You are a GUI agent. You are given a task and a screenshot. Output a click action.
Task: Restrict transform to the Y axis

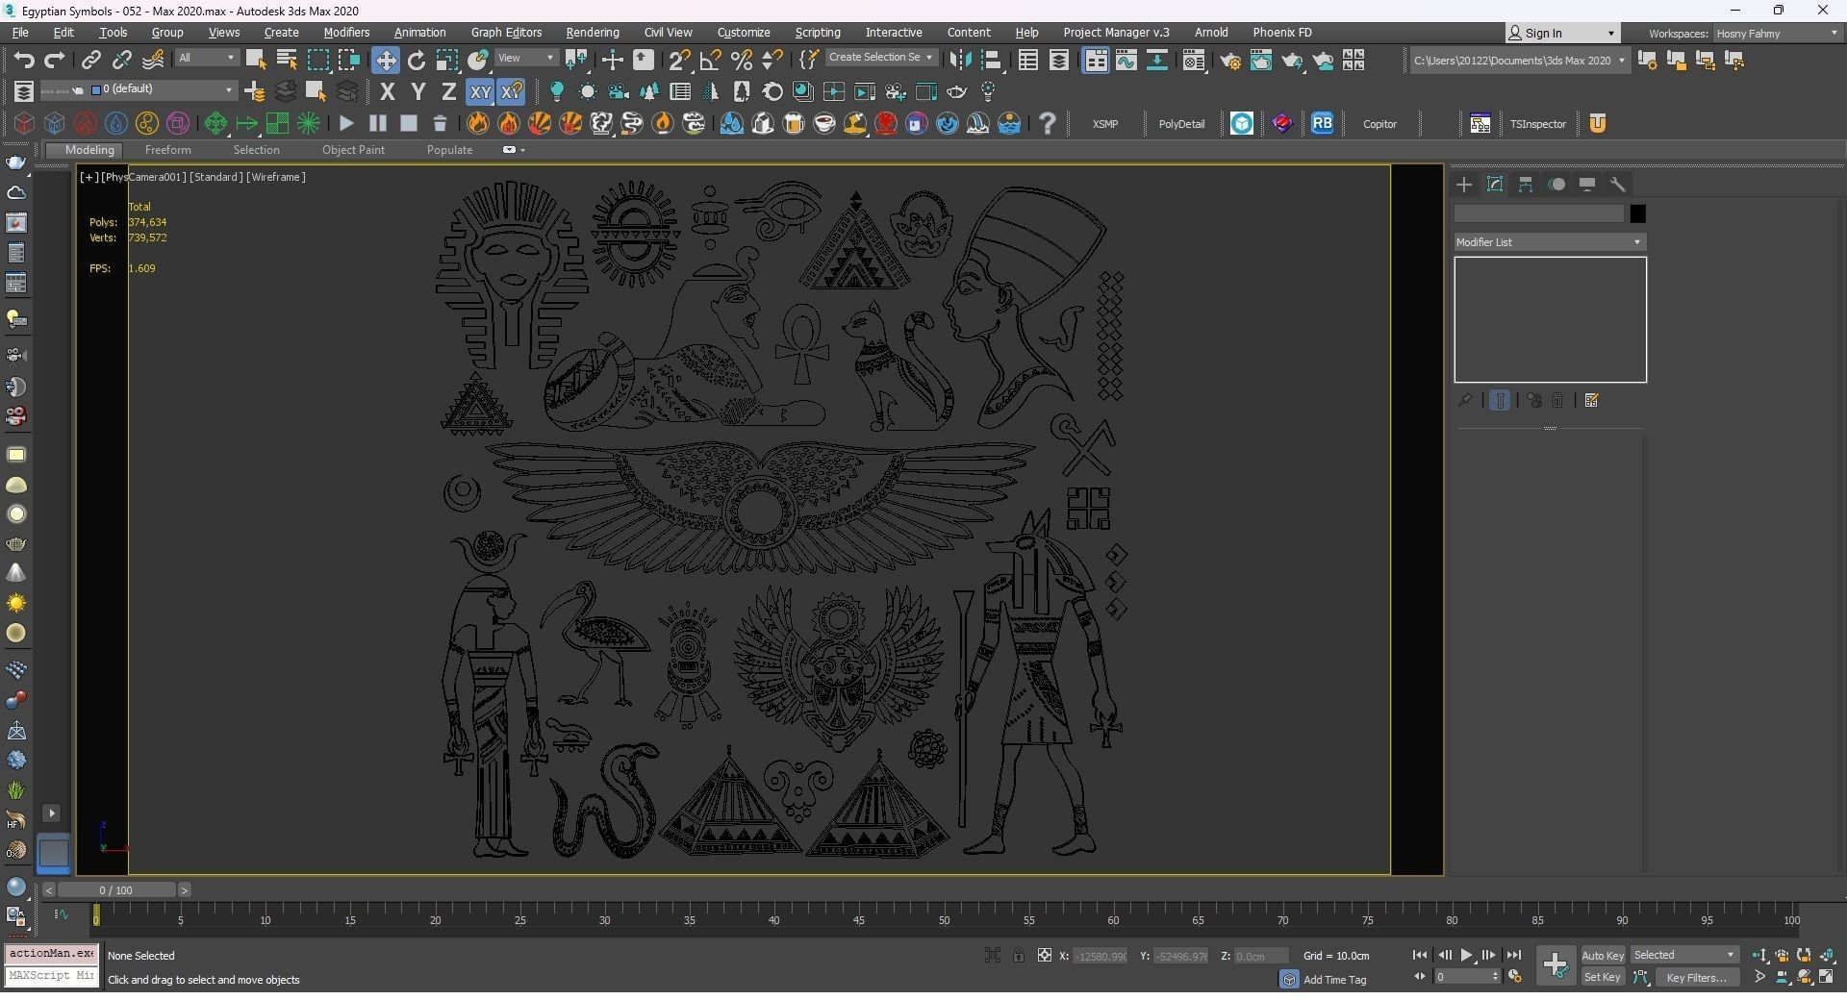417,91
